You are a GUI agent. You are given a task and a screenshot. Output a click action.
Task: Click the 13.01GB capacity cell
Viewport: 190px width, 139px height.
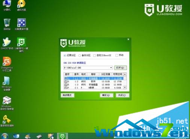(x=106, y=82)
